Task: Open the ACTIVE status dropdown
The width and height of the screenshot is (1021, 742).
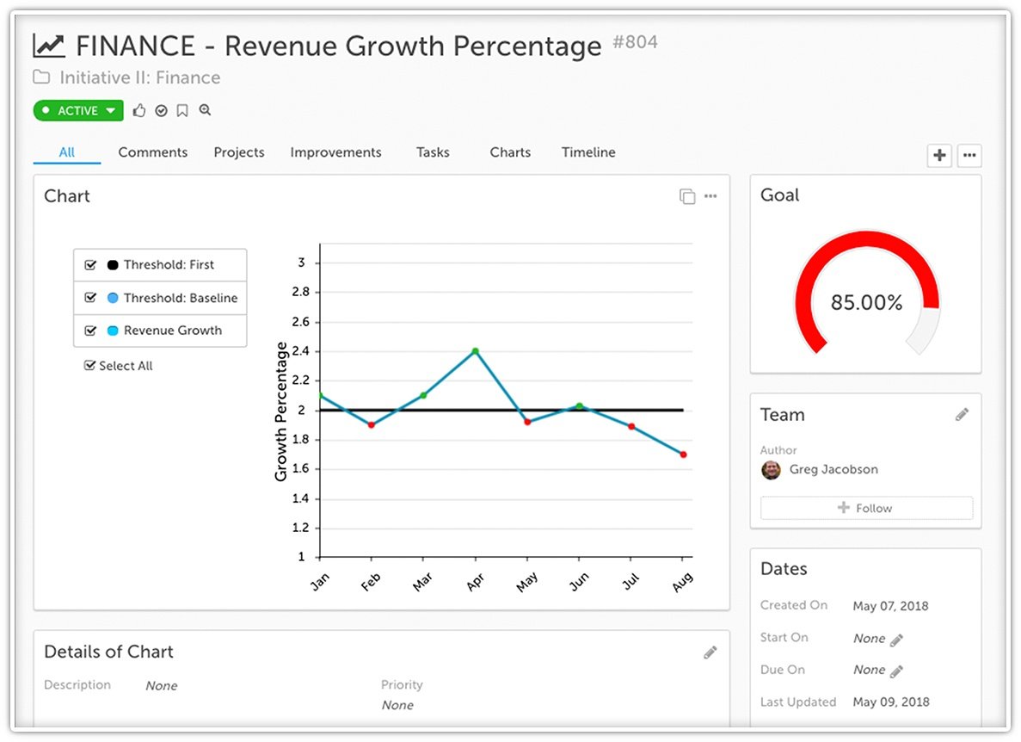Action: (109, 110)
